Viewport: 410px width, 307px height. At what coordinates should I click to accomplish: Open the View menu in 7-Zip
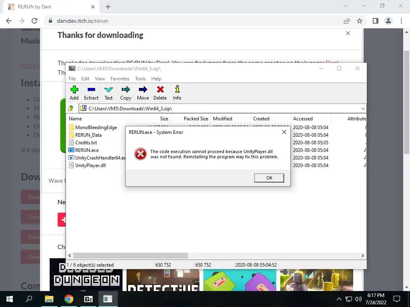coord(100,79)
